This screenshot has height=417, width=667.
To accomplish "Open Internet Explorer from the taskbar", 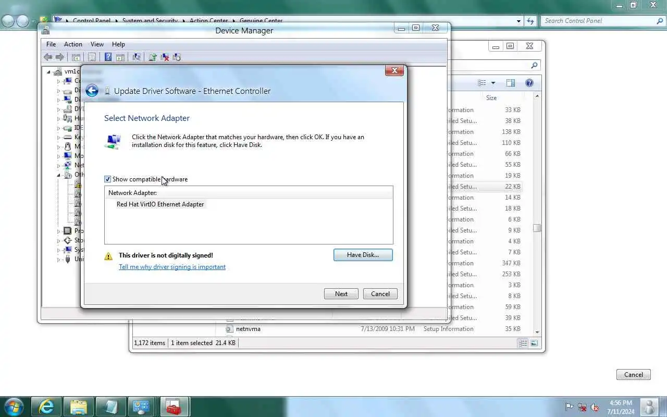I will pyautogui.click(x=47, y=407).
